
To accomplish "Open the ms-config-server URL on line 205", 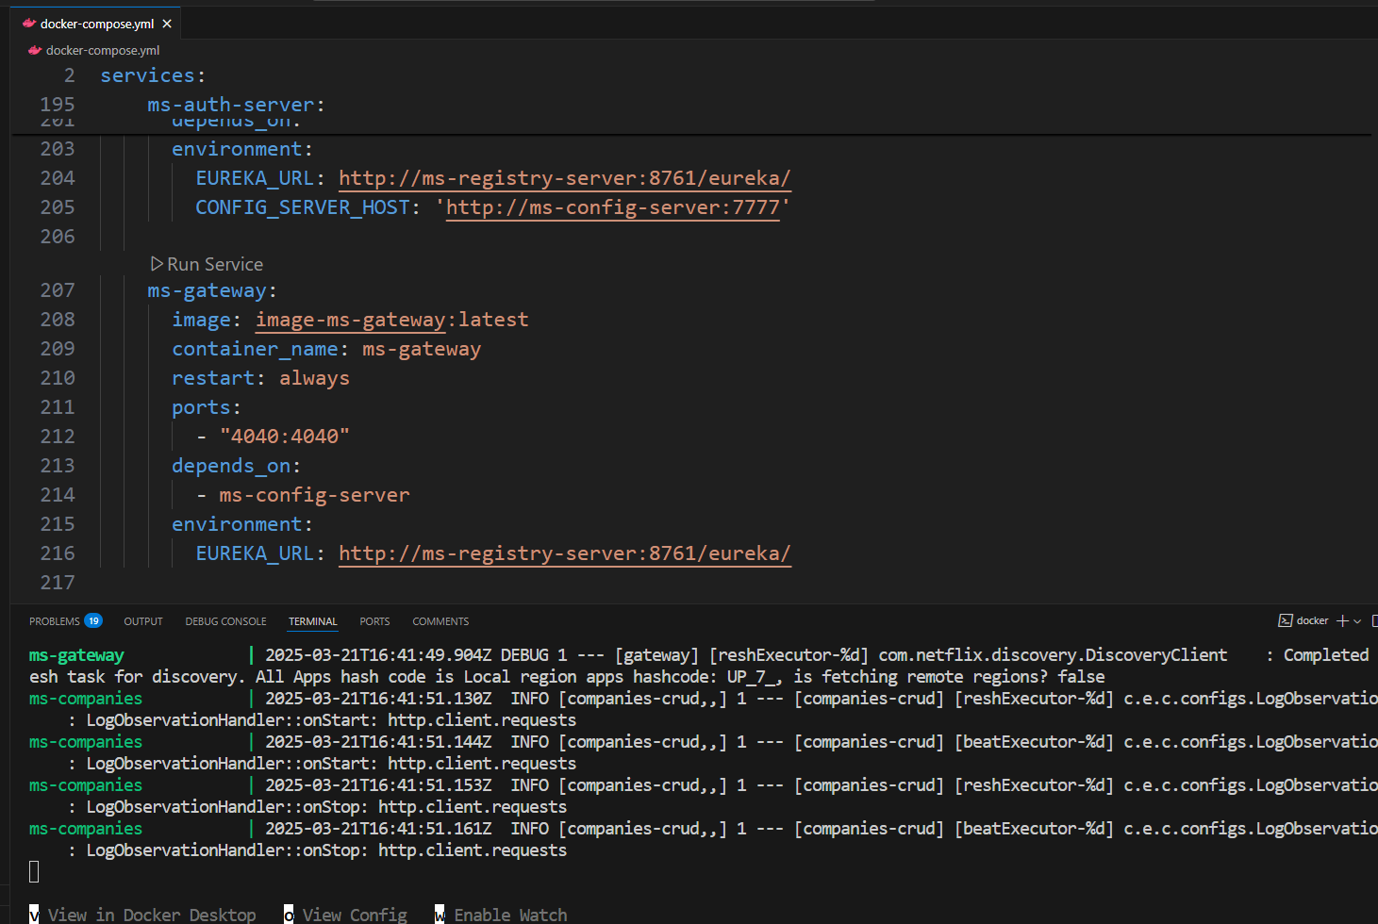I will (x=613, y=207).
